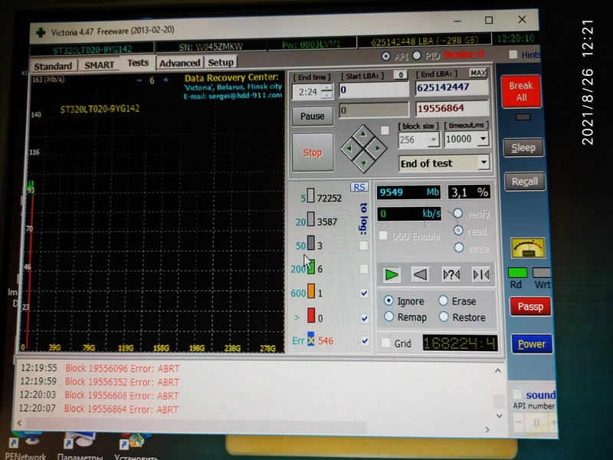Screen dimensions: 613x460
Task: Click the RS button above log checkboxes
Action: 359,187
